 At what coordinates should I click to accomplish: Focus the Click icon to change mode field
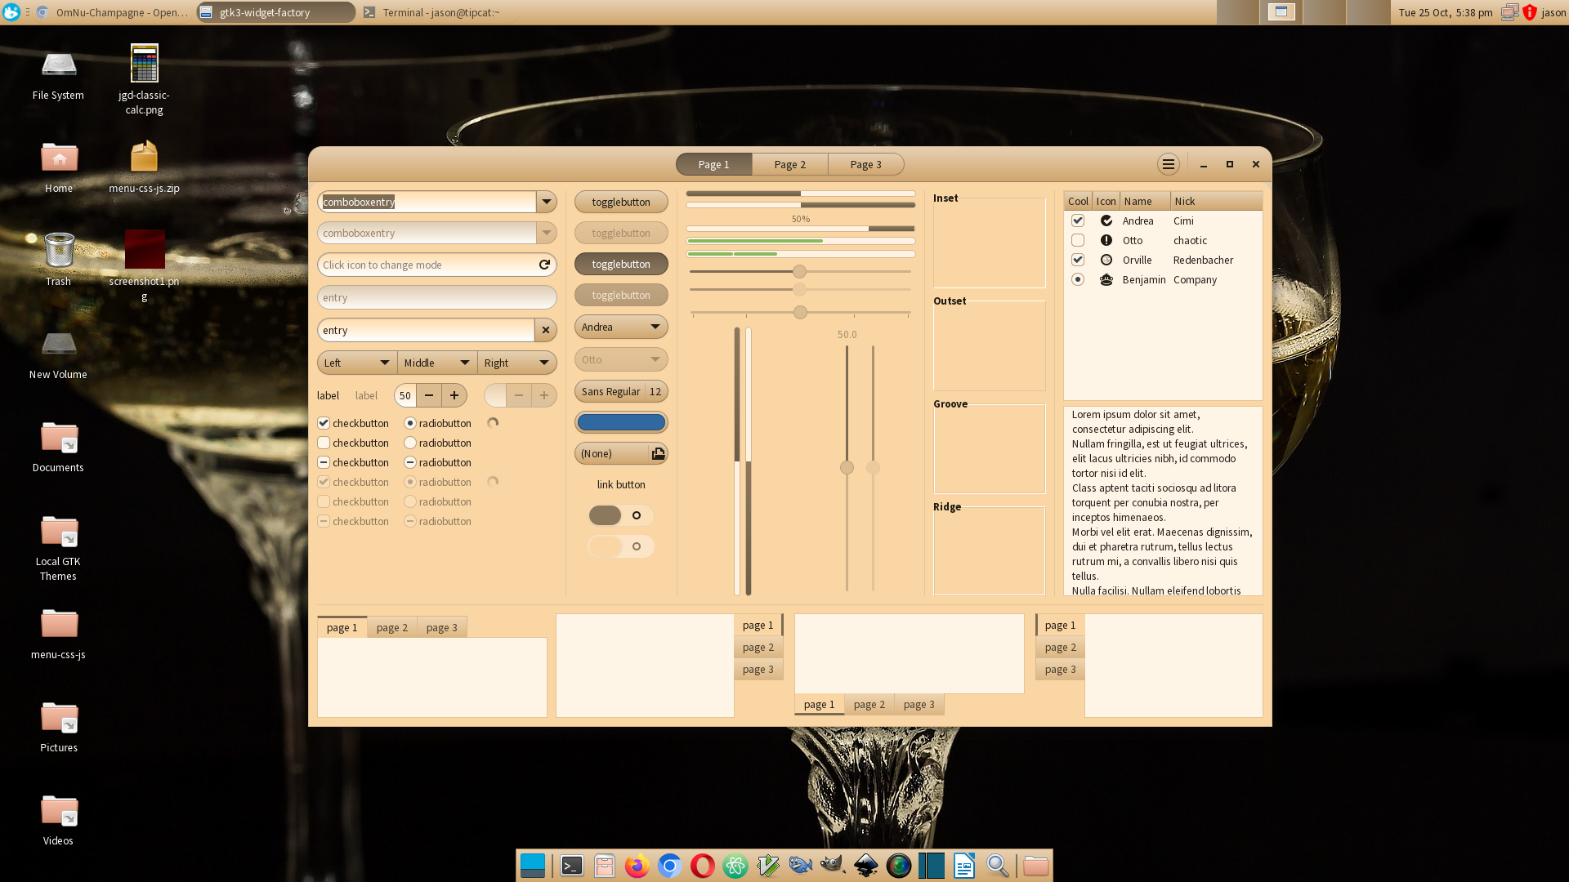437,265
